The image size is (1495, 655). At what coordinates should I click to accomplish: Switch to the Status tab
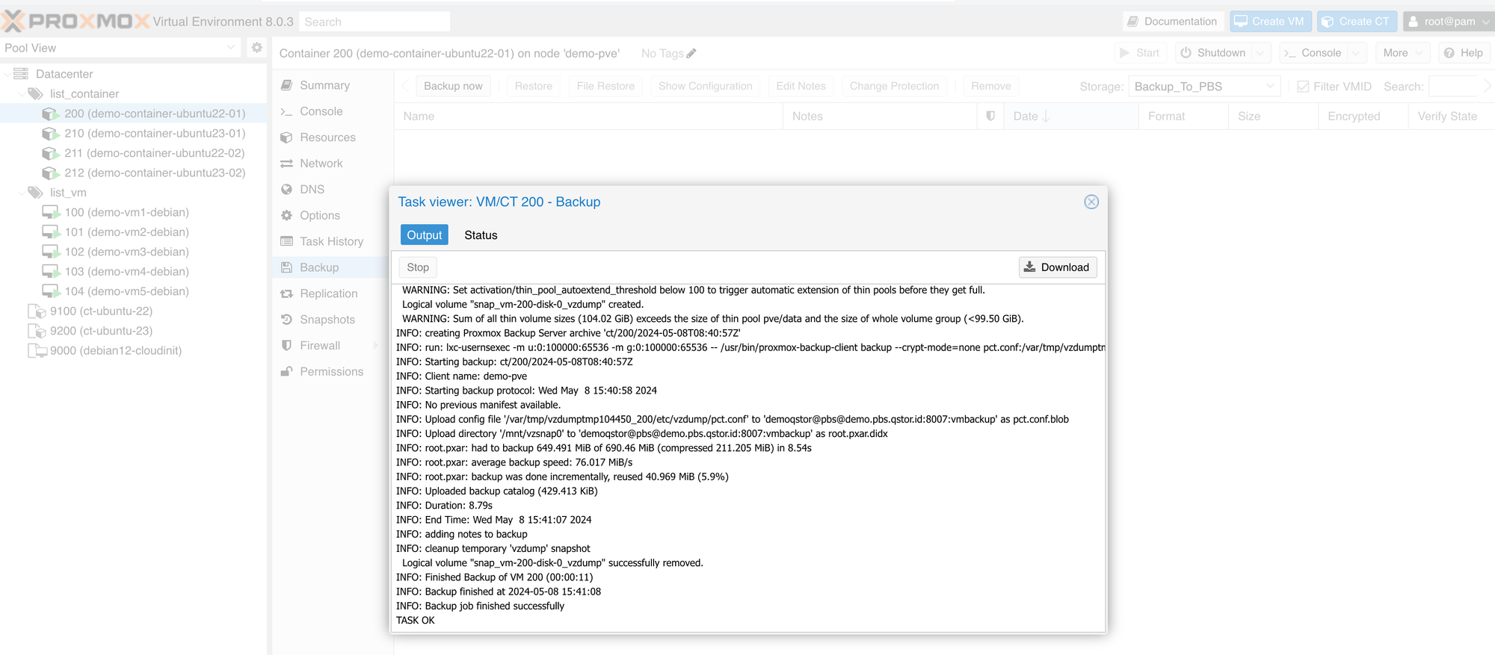pyautogui.click(x=481, y=235)
